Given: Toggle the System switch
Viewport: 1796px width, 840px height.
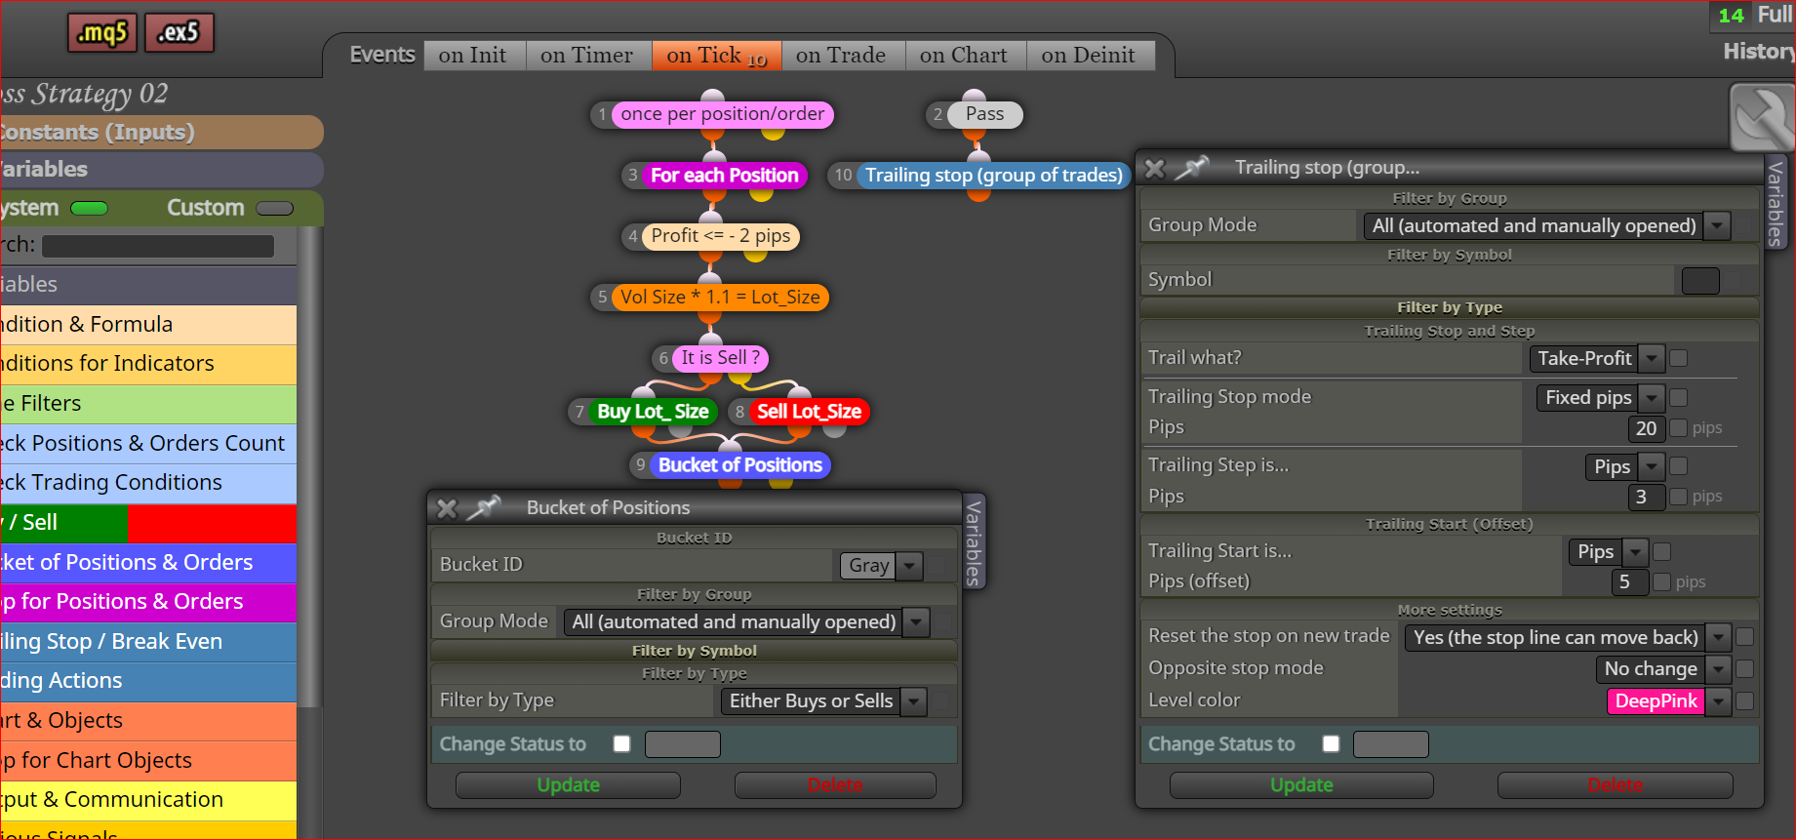Looking at the screenshot, I should (90, 208).
